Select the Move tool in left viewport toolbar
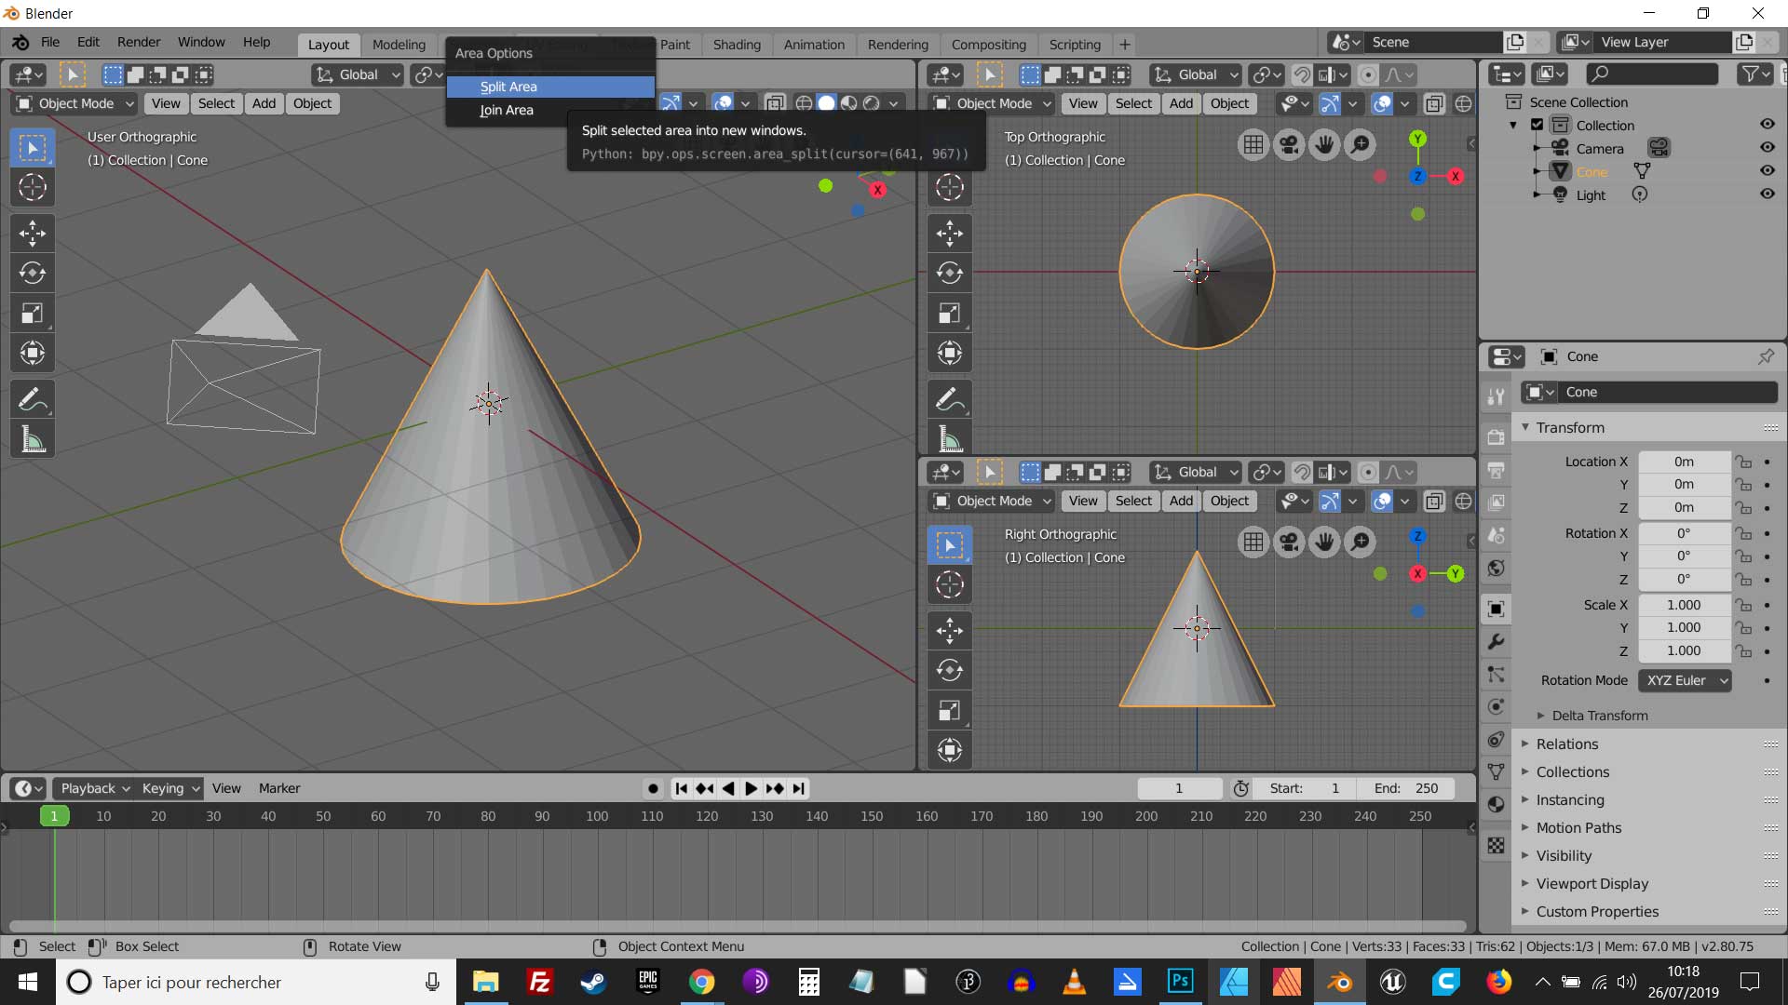This screenshot has height=1005, width=1788. [x=33, y=234]
